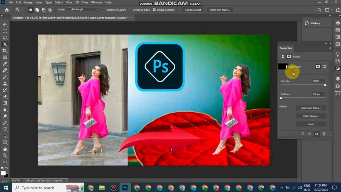Open the Image menu
The image size is (341, 192).
[28, 2]
